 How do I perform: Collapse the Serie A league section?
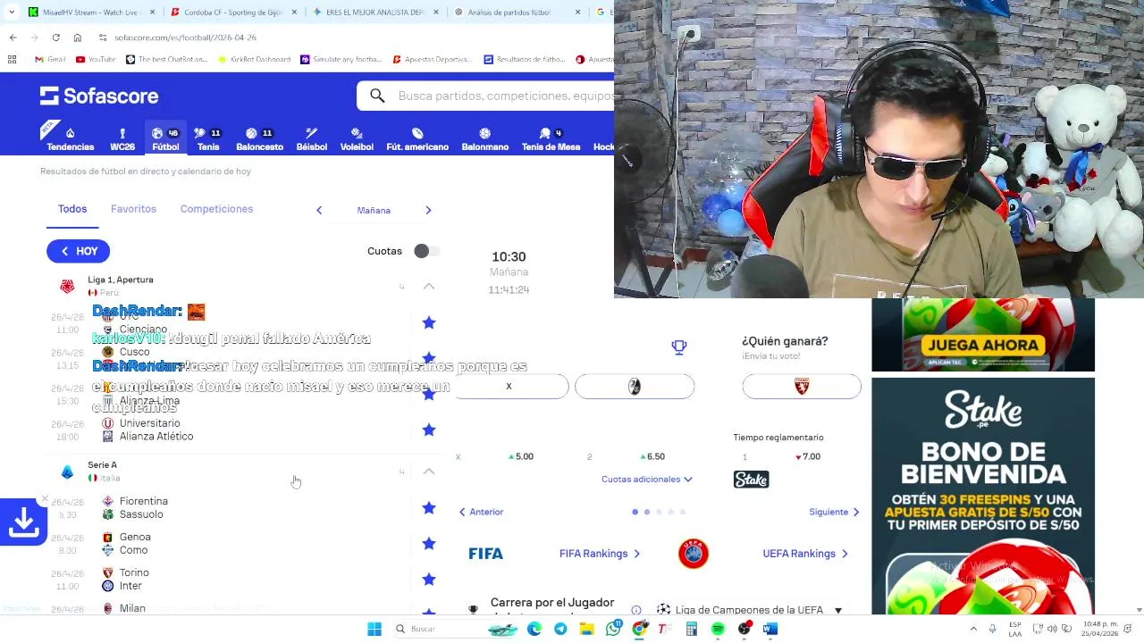pyautogui.click(x=429, y=472)
